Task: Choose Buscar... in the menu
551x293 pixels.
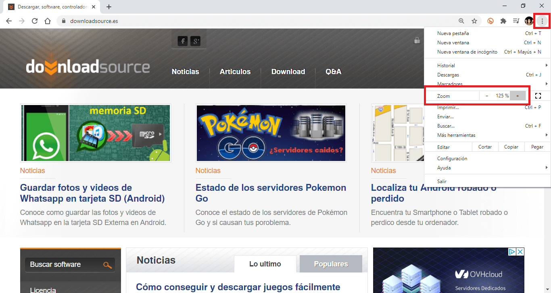Action: (x=487, y=126)
